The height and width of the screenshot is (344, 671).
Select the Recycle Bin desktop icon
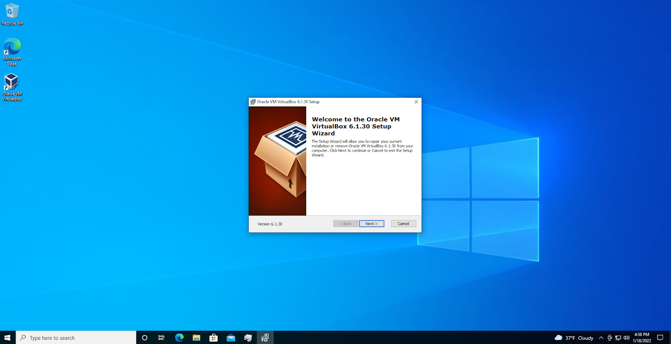tap(12, 14)
